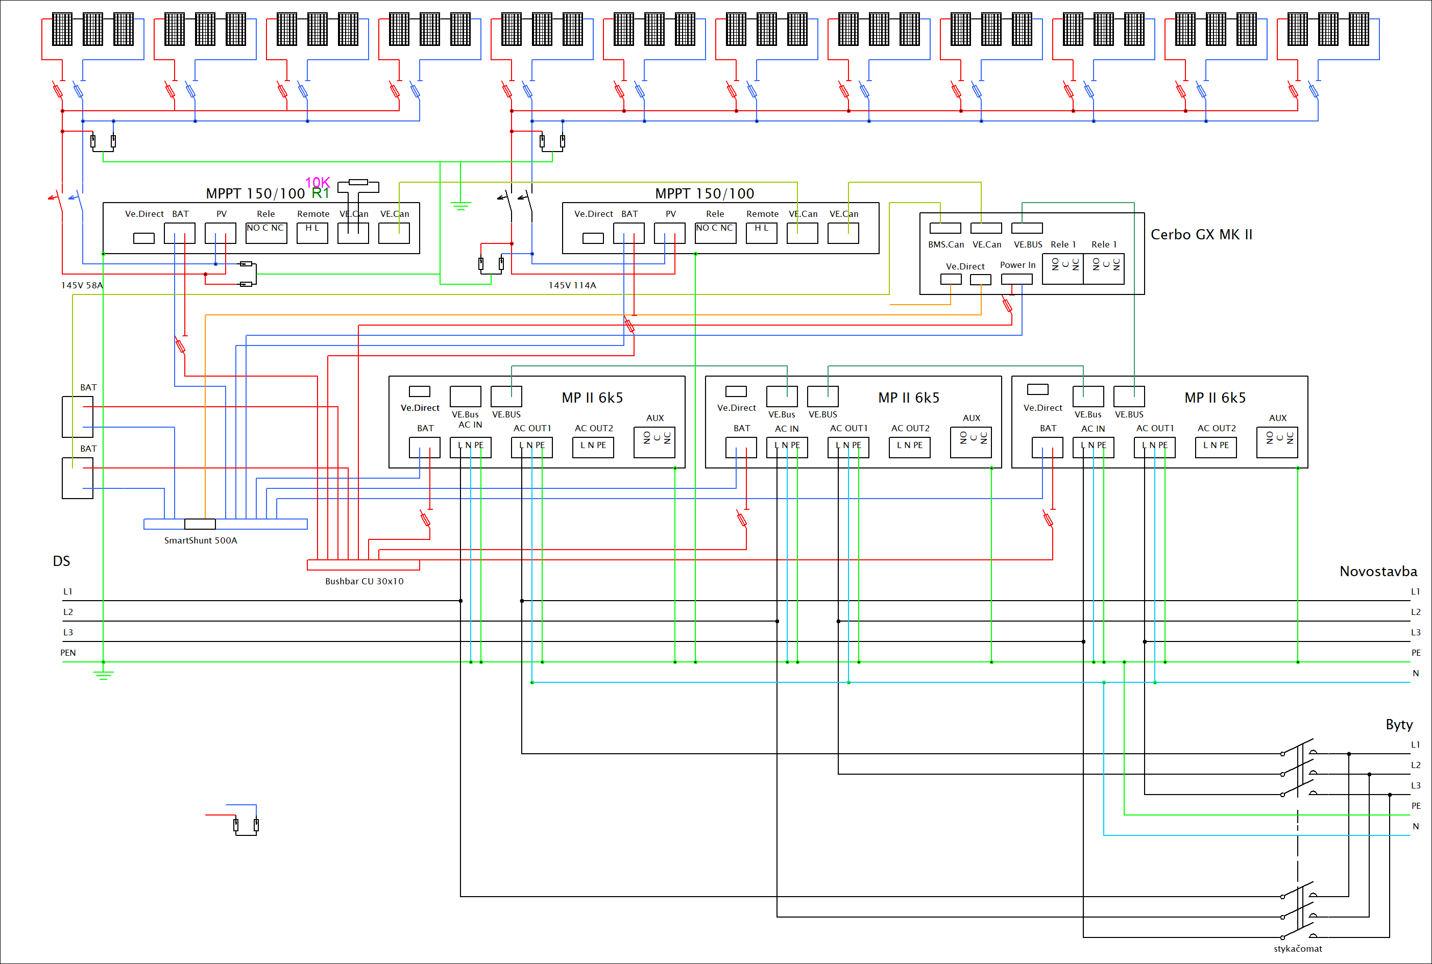Select the Power In connector on Cerbo

tap(1016, 279)
